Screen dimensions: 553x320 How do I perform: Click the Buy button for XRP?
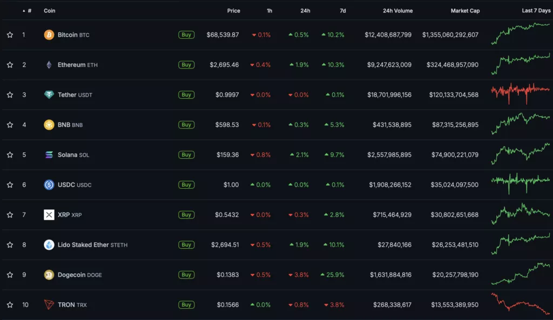[186, 215]
